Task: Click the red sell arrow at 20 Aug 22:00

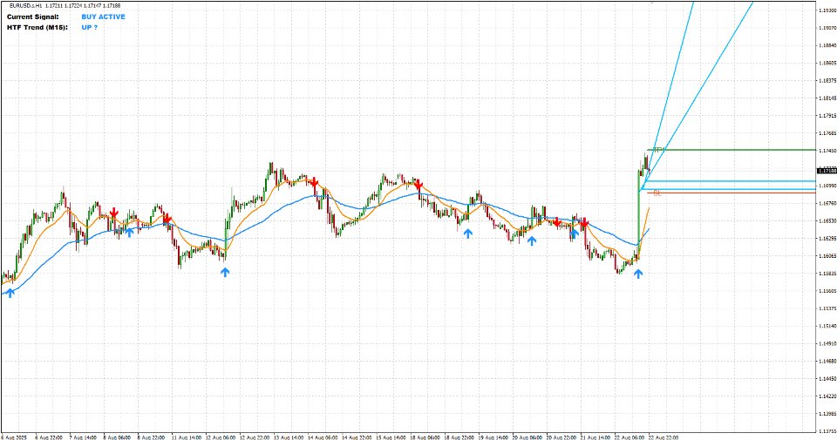Action: click(x=557, y=222)
